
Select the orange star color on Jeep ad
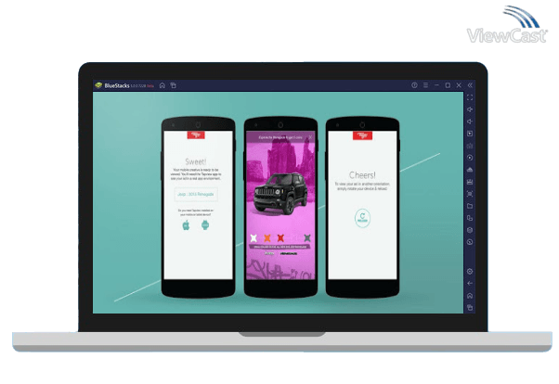(x=267, y=237)
